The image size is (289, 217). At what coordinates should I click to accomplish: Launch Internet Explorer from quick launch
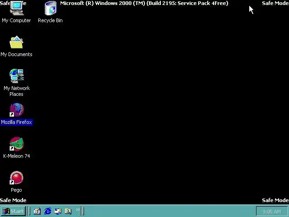coord(48,211)
